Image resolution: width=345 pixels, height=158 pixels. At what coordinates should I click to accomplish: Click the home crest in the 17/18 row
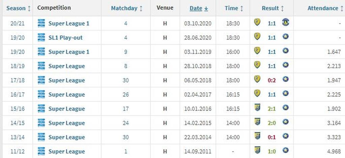[257, 79]
